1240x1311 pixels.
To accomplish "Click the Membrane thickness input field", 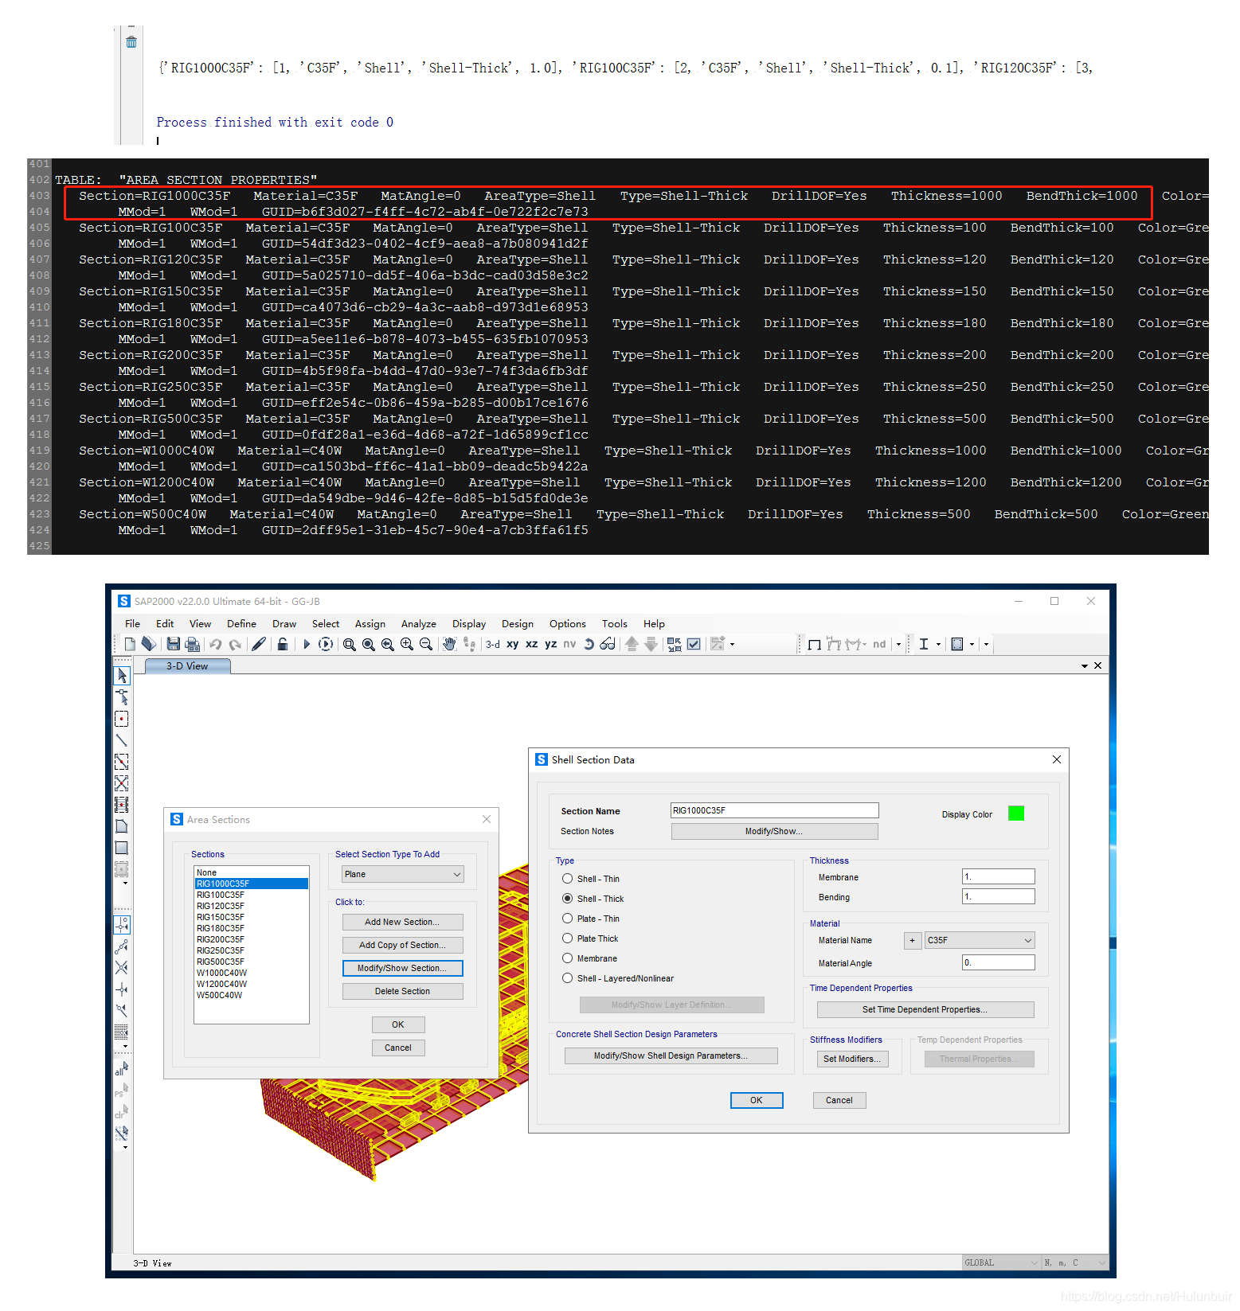I will click(999, 876).
